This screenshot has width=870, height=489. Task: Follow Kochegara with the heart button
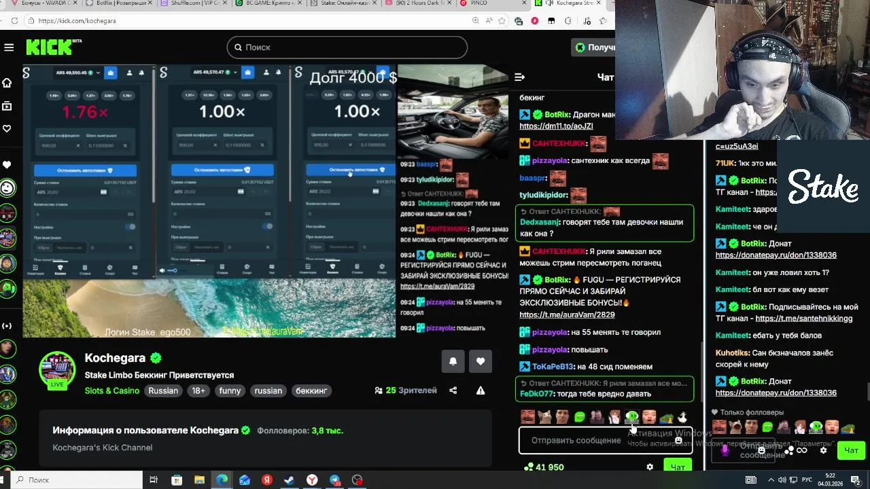click(481, 361)
